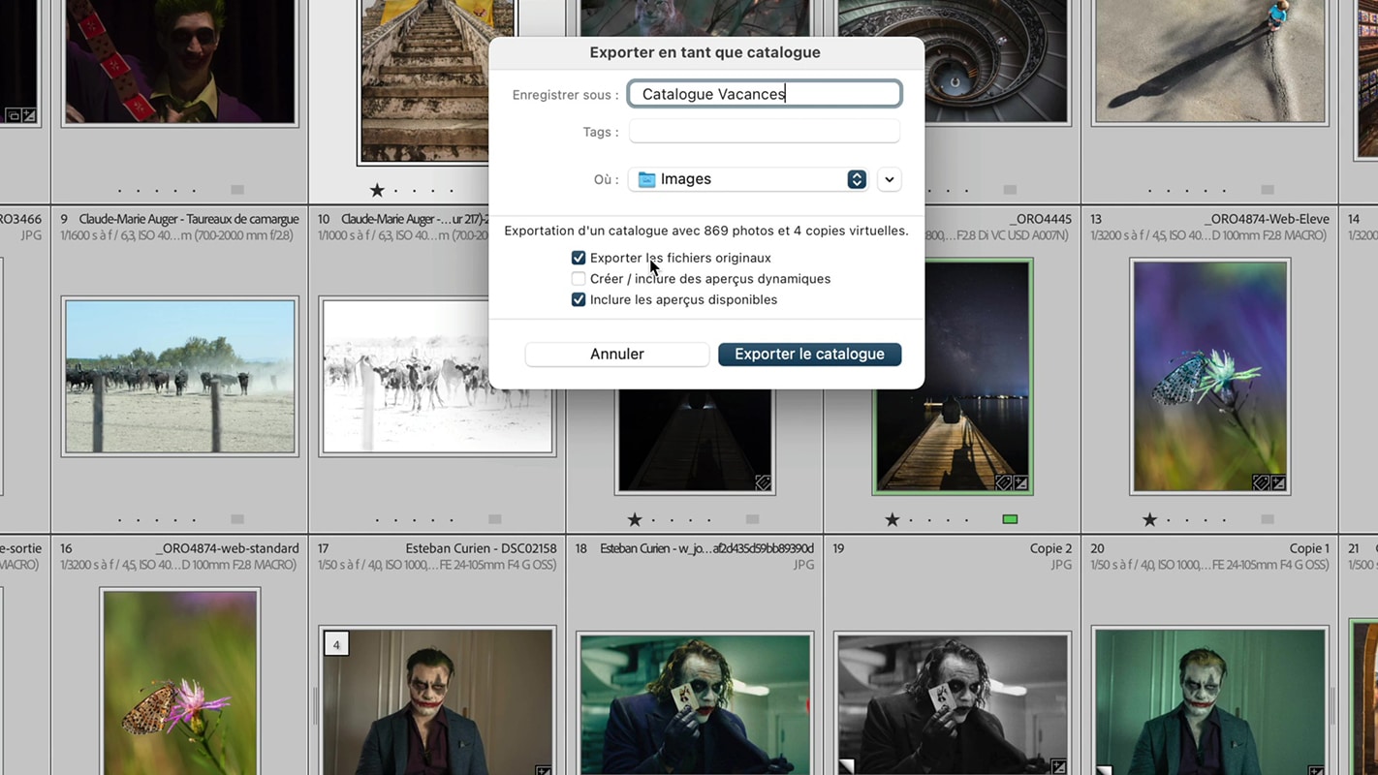Uncheck Inclure les aperçus disponibles
The image size is (1378, 775).
579,300
